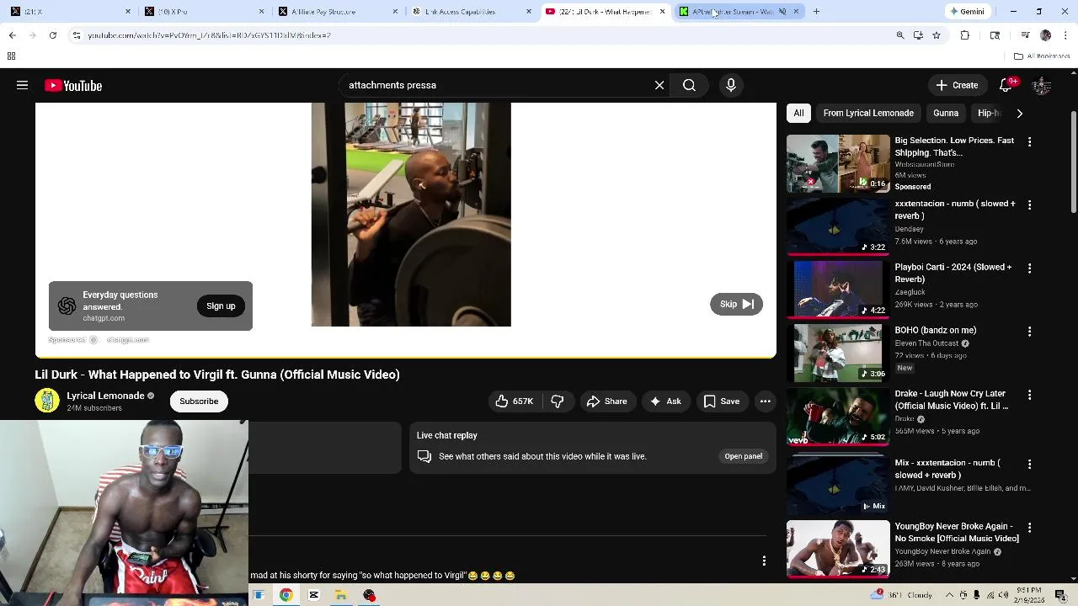Viewport: 1078px width, 606px height.
Task: Open All Bookmarks folder
Action: [1042, 56]
